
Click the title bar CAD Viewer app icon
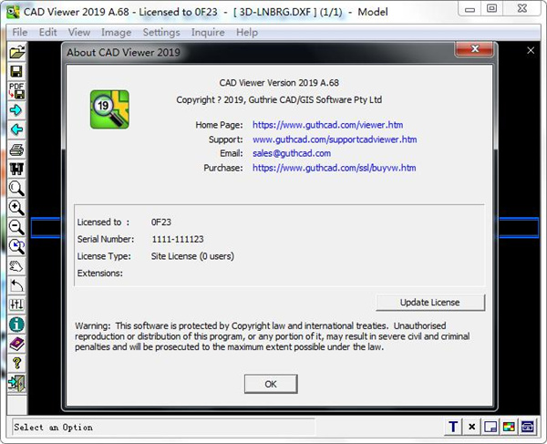click(13, 12)
